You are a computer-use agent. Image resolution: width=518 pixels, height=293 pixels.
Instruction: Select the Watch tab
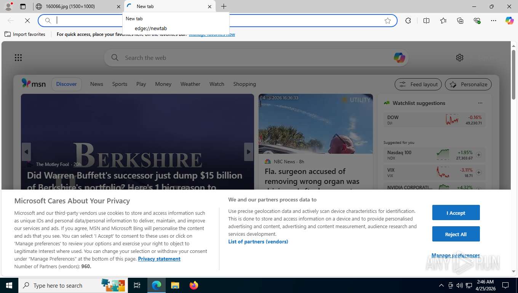(217, 84)
